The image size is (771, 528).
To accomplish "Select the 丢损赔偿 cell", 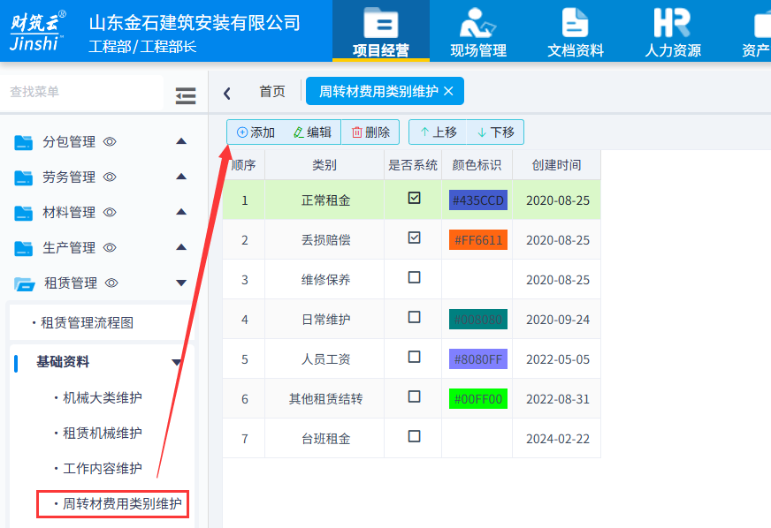I will point(325,240).
